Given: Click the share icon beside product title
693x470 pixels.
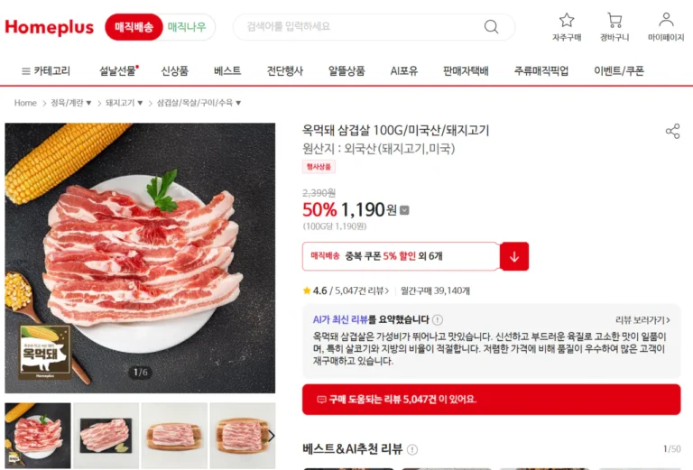Looking at the screenshot, I should 672,131.
